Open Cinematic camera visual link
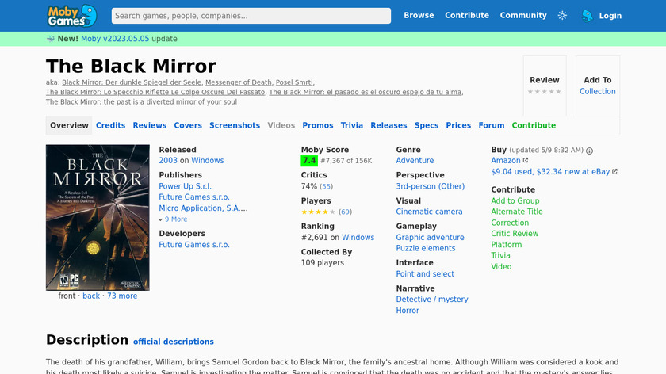The width and height of the screenshot is (666, 374). (429, 212)
